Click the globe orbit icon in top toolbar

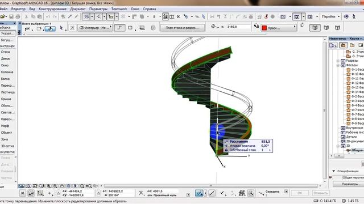click(346, 16)
